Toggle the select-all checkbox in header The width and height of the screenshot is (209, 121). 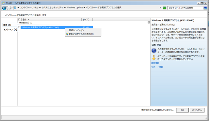click(19, 20)
